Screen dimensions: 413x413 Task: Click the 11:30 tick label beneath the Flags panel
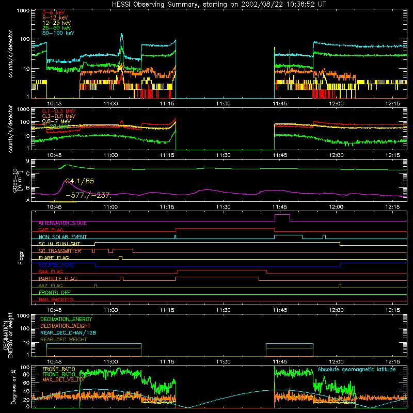(x=224, y=310)
